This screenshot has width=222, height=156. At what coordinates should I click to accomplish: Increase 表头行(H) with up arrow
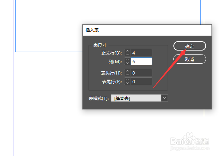pyautogui.click(x=127, y=71)
